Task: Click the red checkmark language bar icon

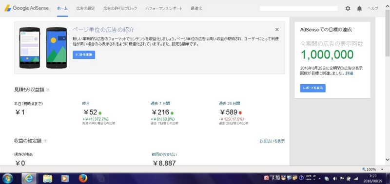Action: [266, 178]
